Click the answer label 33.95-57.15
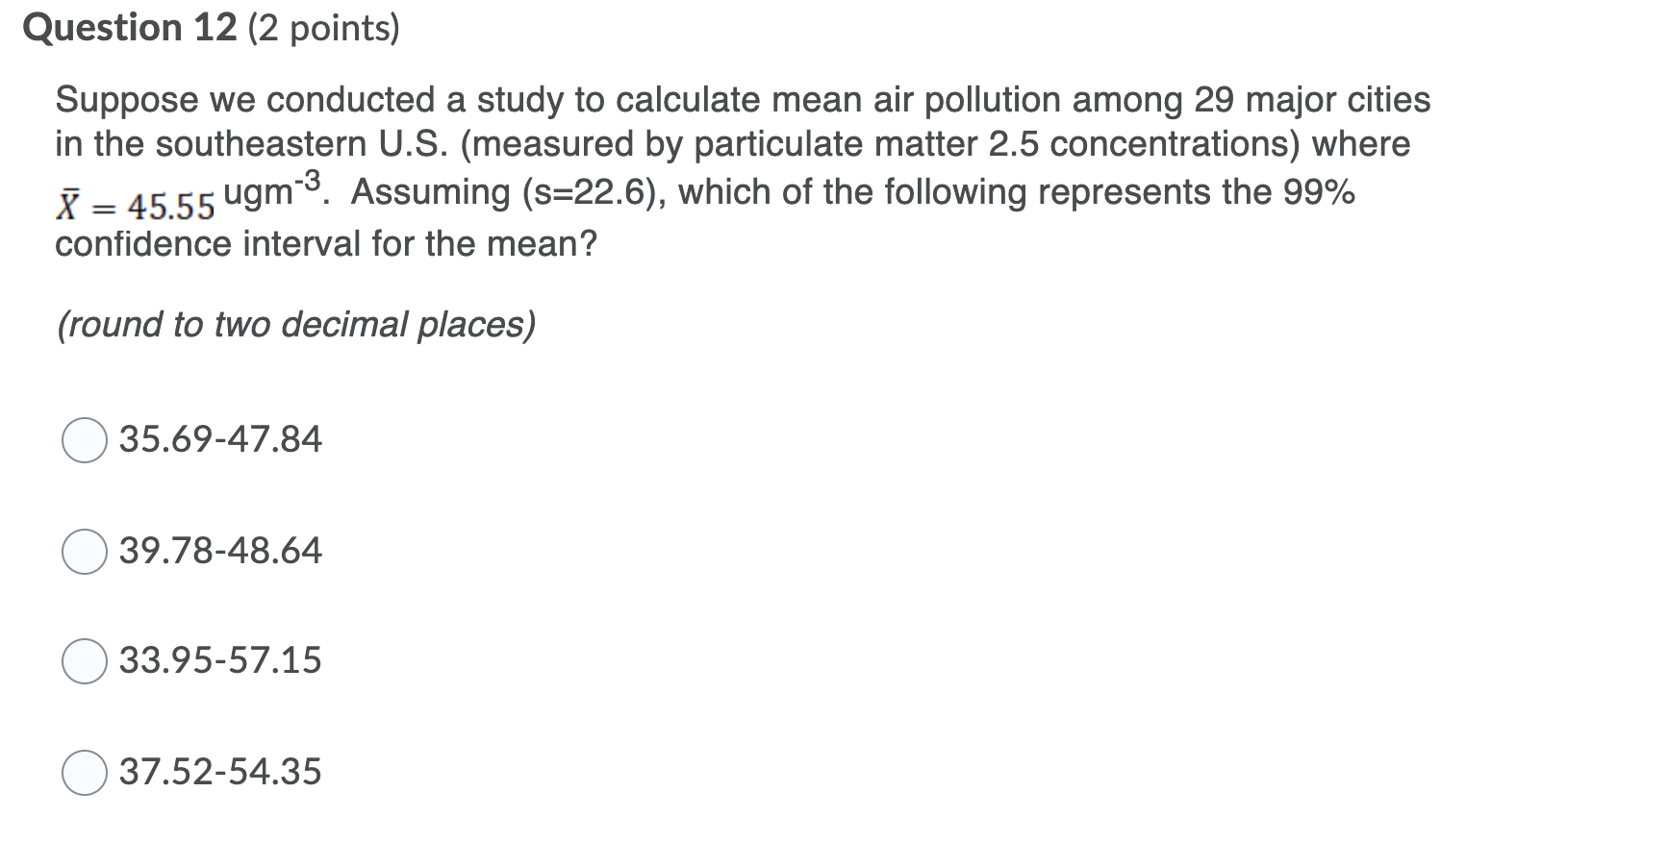This screenshot has width=1668, height=842. click(219, 660)
